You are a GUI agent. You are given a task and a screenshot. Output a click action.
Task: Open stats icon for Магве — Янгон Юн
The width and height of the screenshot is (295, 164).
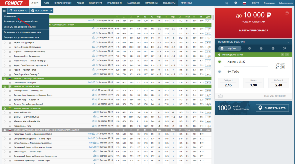pyautogui.click(x=94, y=112)
